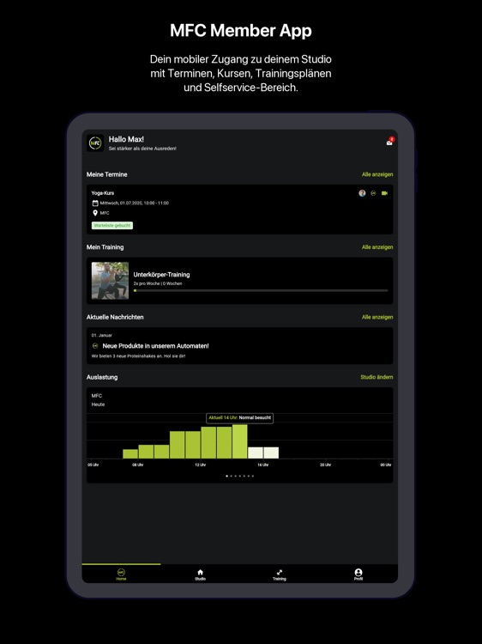Tap the 12 Uhr axis label

[x=200, y=465]
